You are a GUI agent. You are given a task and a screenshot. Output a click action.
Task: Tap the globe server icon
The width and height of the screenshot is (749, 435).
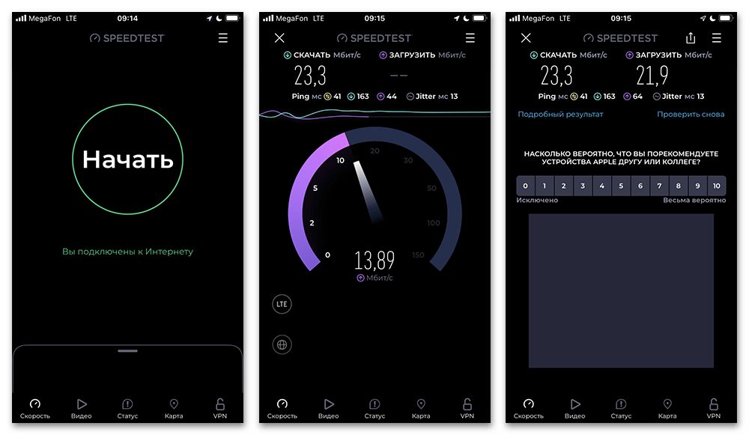(282, 344)
